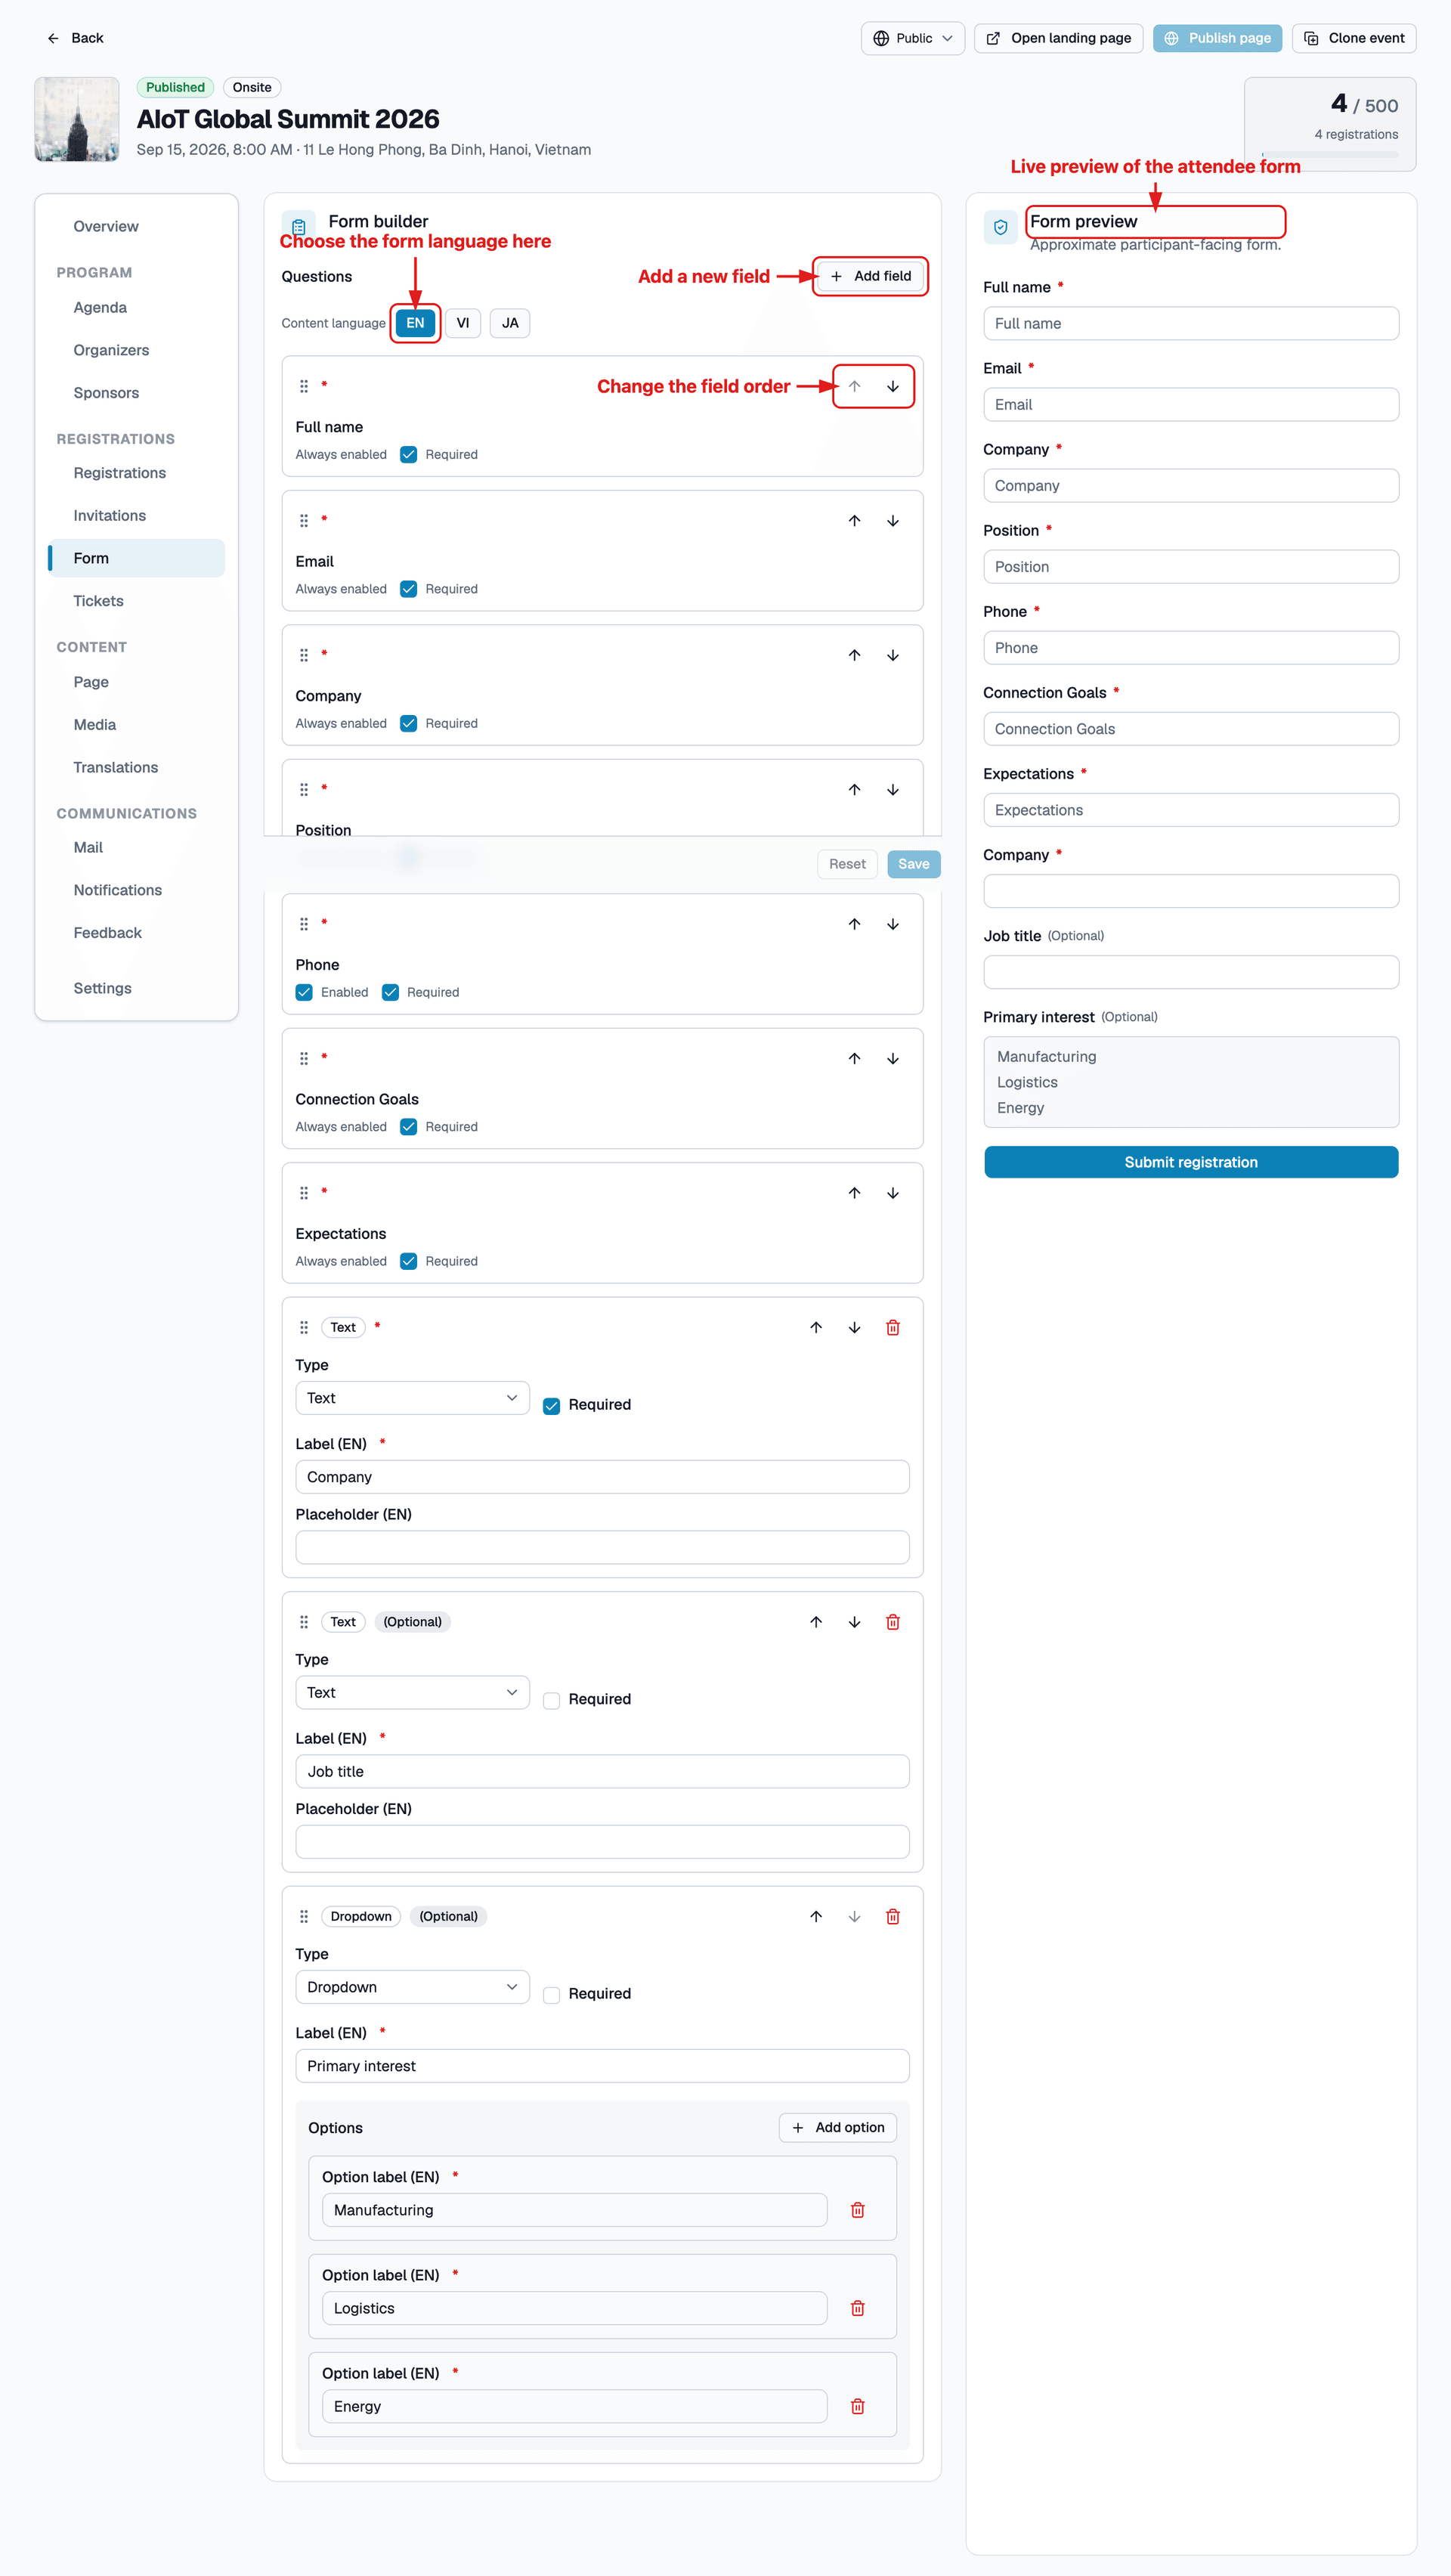Click the Placeholder (EN) input under Company label
The height and width of the screenshot is (2576, 1451).
[x=602, y=1547]
